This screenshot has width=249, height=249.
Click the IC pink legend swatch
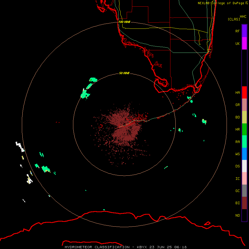pos(244,178)
